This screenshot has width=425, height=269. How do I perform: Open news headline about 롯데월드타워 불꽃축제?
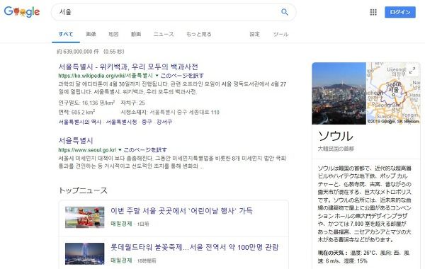(194, 247)
